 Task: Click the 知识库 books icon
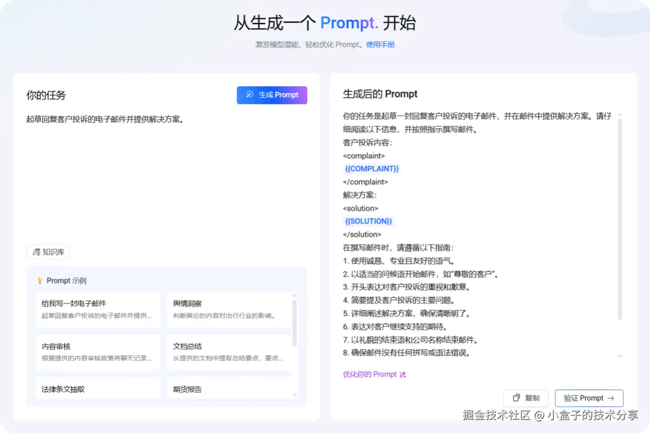[36, 252]
